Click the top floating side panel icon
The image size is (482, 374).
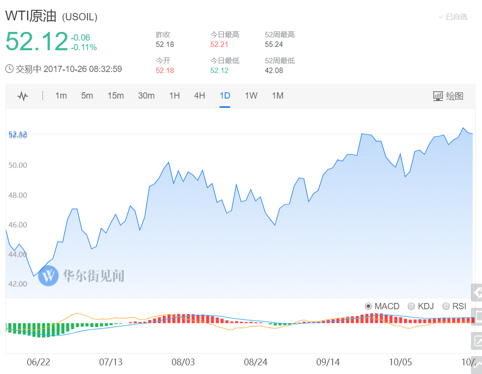pyautogui.click(x=477, y=292)
